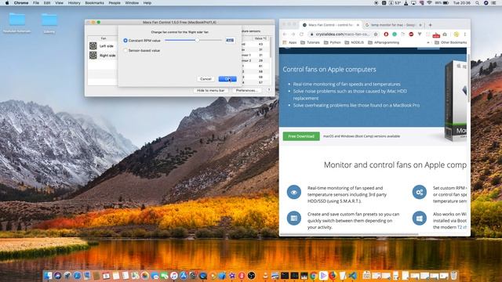Open the Python bookmark folder

(x=333, y=42)
